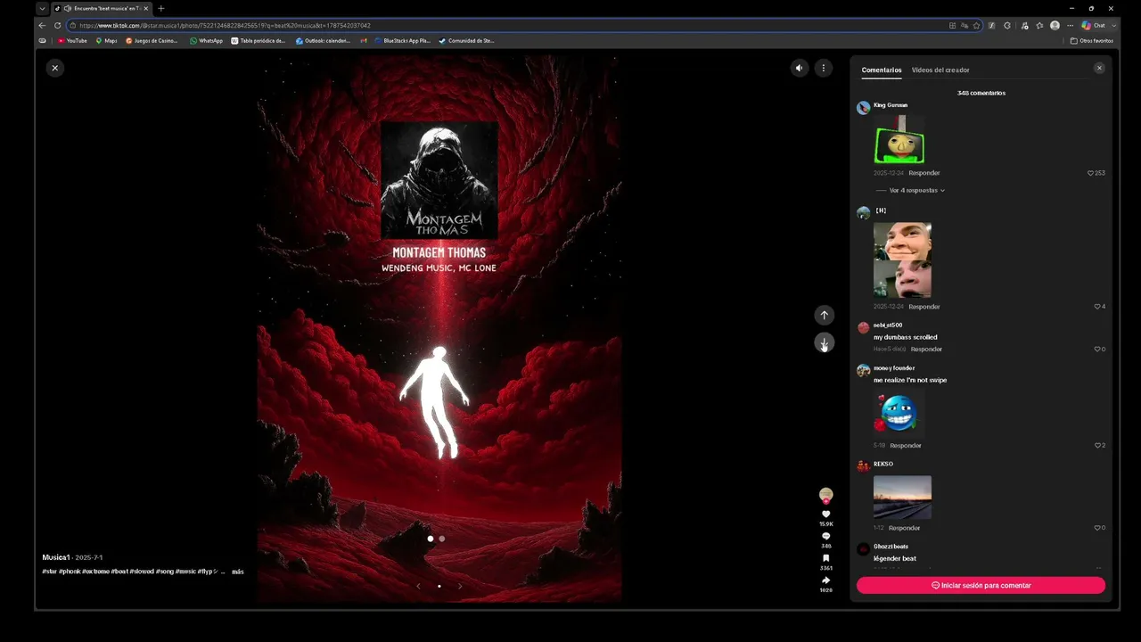Open the browser profile avatar
This screenshot has height=642, width=1141.
coord(1055,25)
